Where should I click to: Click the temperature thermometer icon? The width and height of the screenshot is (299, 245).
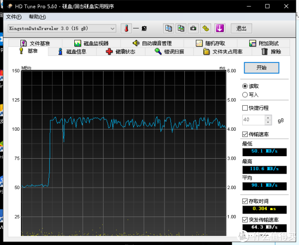point(126,28)
